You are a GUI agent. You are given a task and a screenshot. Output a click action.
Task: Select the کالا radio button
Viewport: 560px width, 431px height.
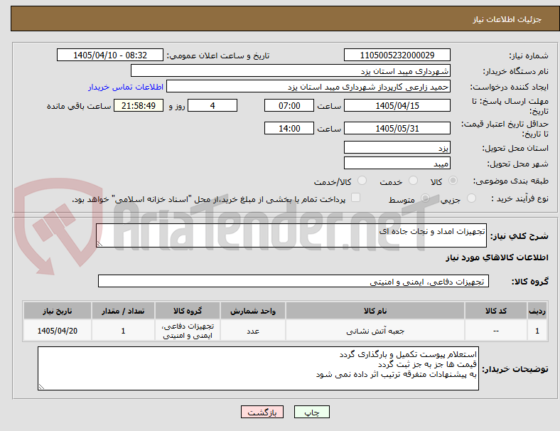click(x=453, y=181)
